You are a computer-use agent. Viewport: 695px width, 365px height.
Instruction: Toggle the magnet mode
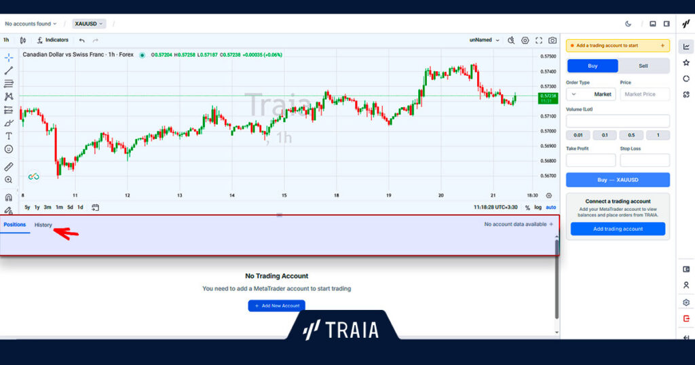pyautogui.click(x=8, y=197)
